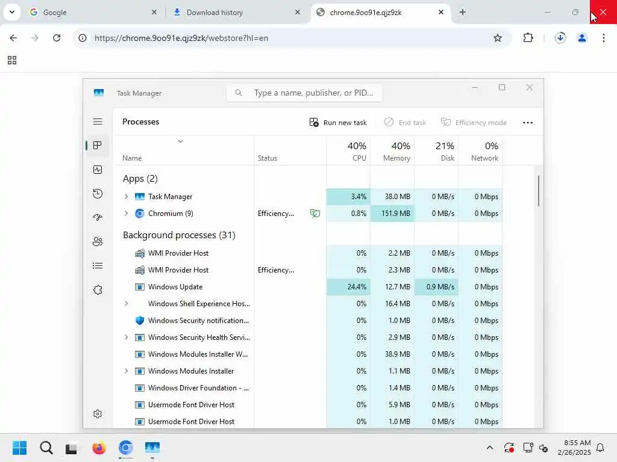Select Windows Security notification process

(x=308, y=321)
